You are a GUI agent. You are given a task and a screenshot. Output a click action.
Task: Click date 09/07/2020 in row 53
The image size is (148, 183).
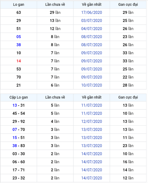pos(92,69)
